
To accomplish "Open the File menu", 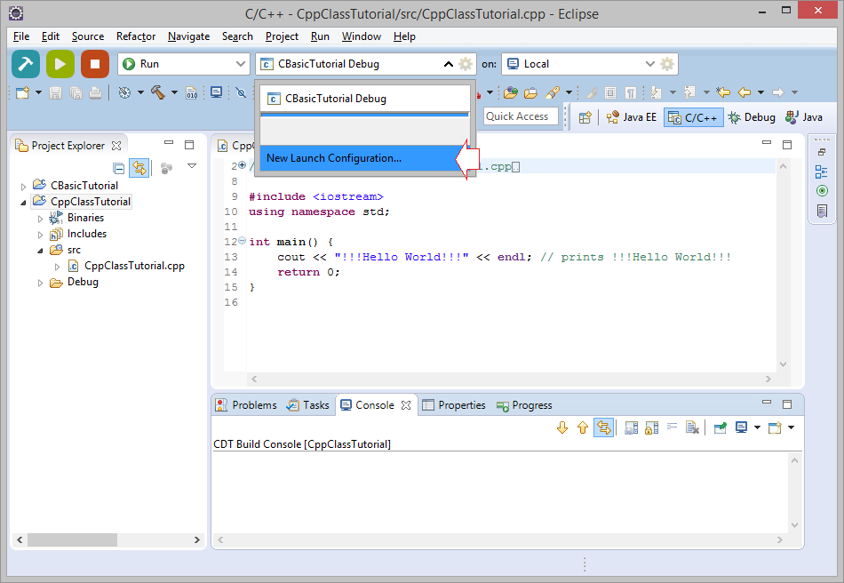I will tap(21, 36).
